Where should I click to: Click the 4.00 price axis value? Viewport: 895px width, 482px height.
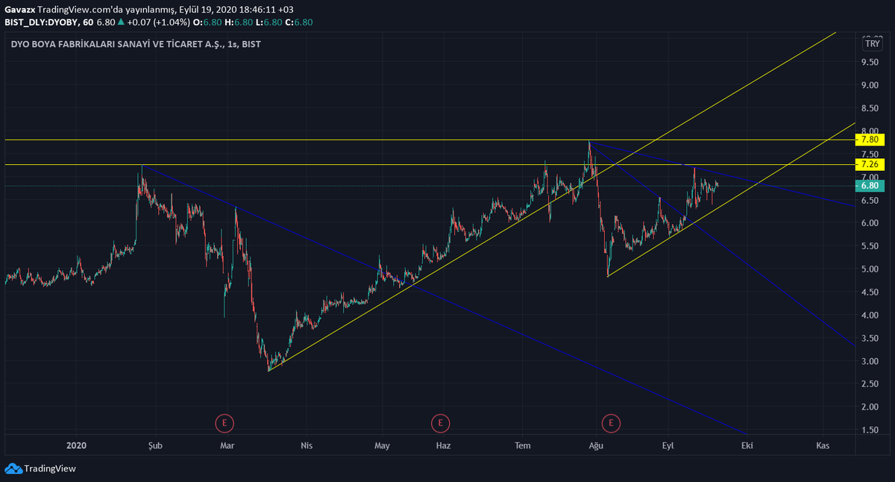coord(871,316)
